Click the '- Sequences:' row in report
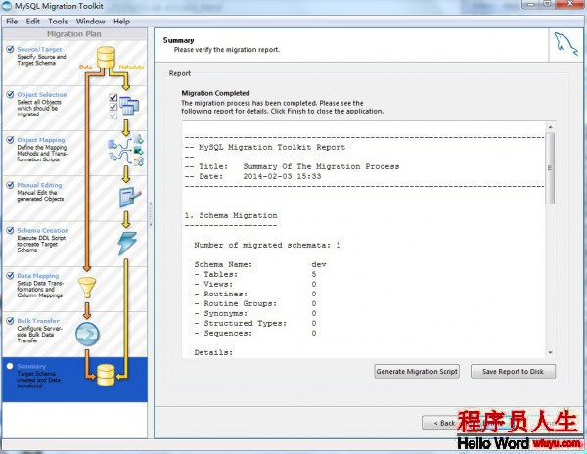This screenshot has width=587, height=454. tap(255, 333)
